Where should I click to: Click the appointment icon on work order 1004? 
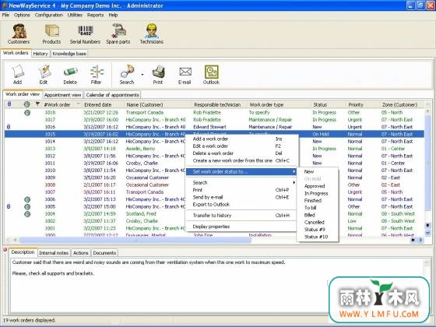click(x=27, y=214)
